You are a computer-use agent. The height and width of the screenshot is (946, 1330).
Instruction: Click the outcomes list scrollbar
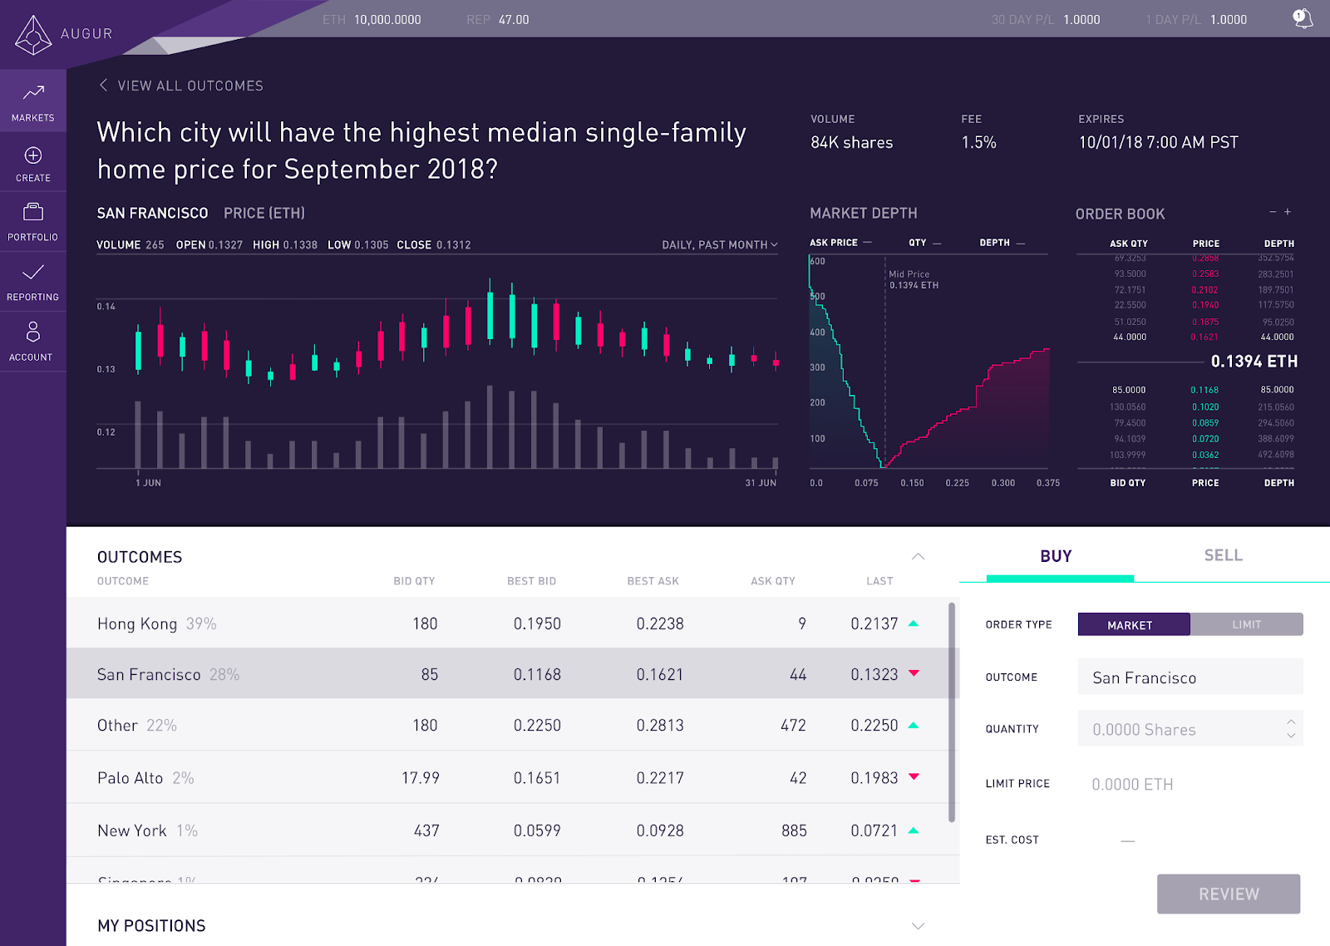coord(952,712)
